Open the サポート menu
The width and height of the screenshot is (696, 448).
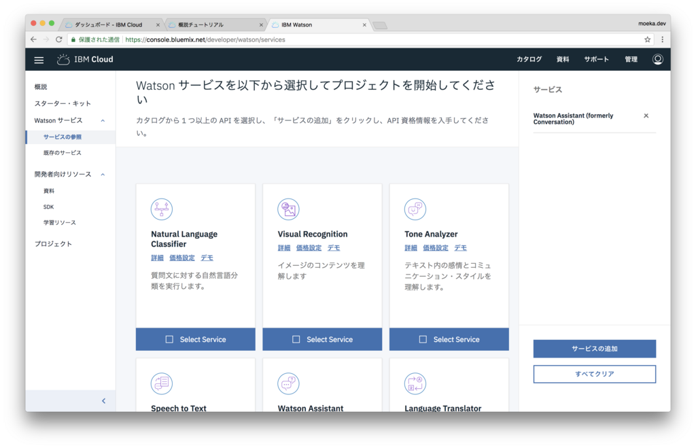pos(596,59)
